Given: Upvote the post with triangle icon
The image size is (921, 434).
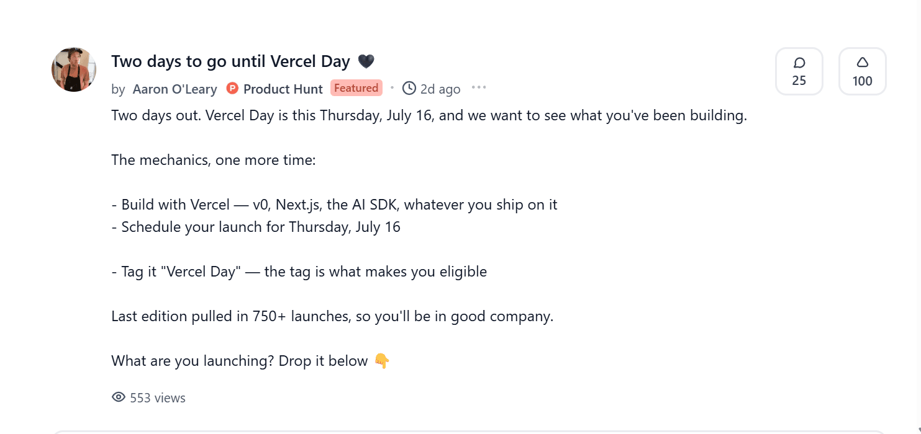Looking at the screenshot, I should coord(862,62).
